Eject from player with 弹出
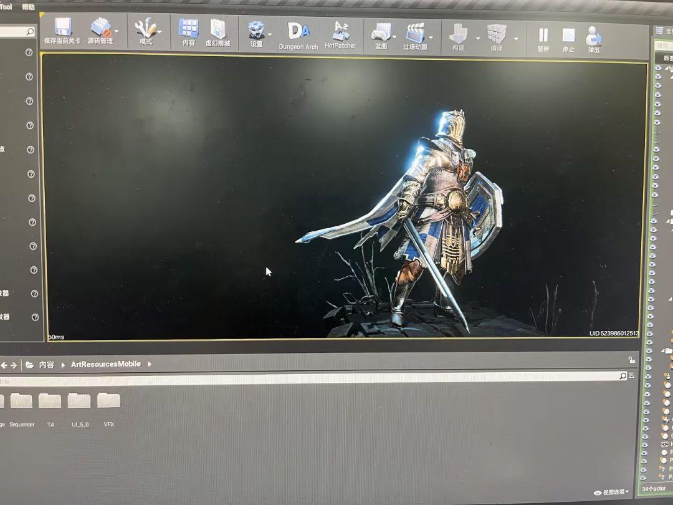Viewport: 673px width, 505px height. coord(594,39)
